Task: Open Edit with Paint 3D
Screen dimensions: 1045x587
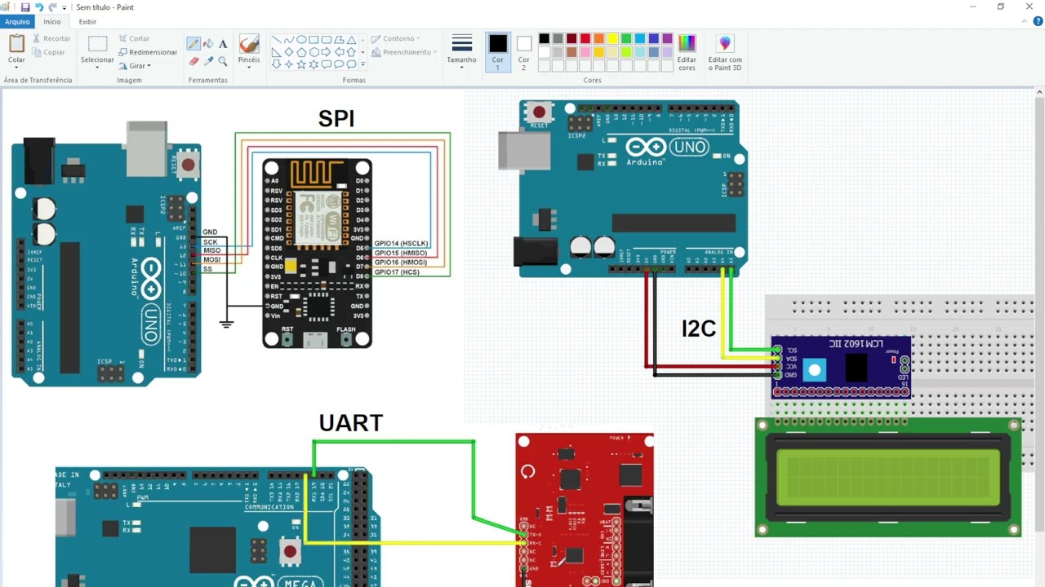Action: point(725,53)
